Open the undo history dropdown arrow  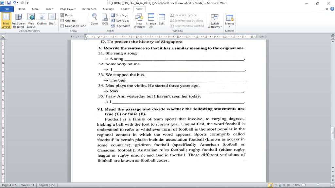click(x=18, y=3)
